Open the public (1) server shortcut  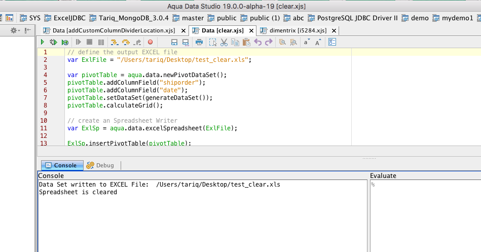260,18
